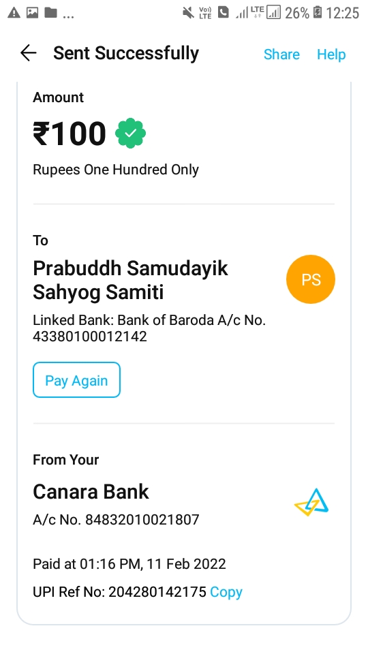The image size is (368, 654).
Task: Tap the image notification icon
Action: tap(32, 13)
